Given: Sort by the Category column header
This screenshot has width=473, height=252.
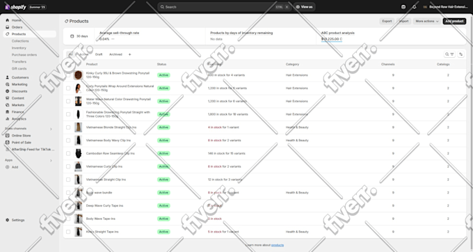Looking at the screenshot, I should [x=292, y=64].
